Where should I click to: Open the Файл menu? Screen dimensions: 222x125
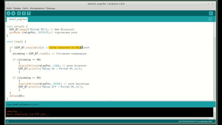[x=9, y=8]
